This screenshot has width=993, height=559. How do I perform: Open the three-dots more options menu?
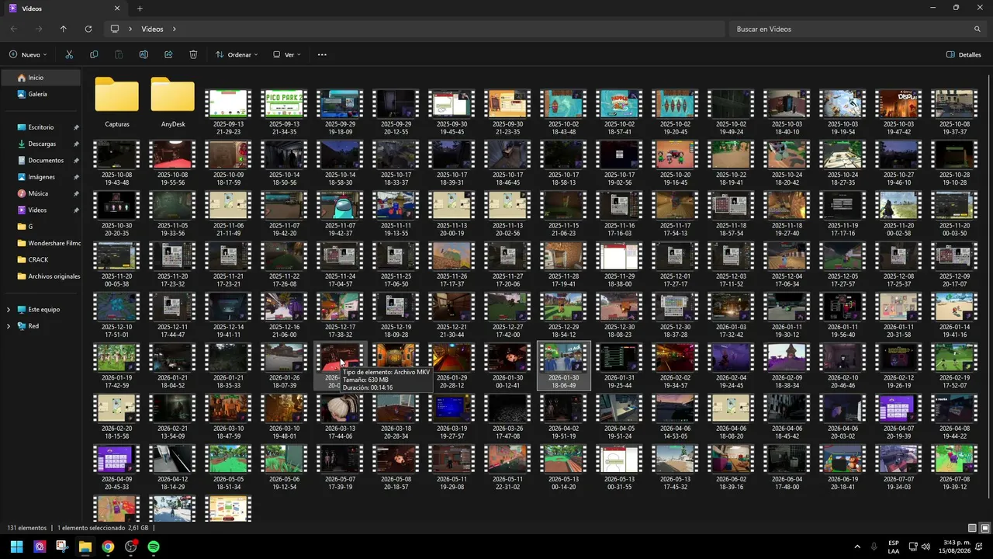322,55
